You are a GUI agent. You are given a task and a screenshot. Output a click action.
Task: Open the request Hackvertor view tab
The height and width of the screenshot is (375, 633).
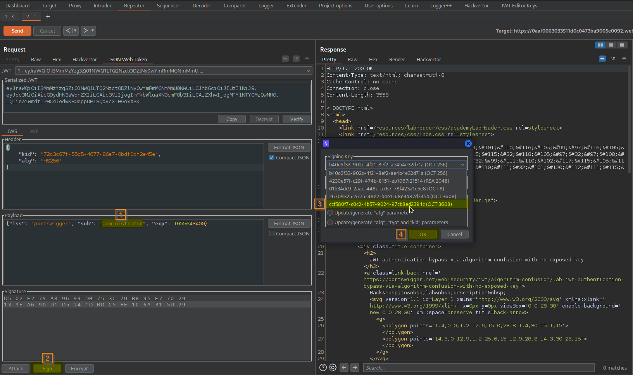tap(85, 59)
